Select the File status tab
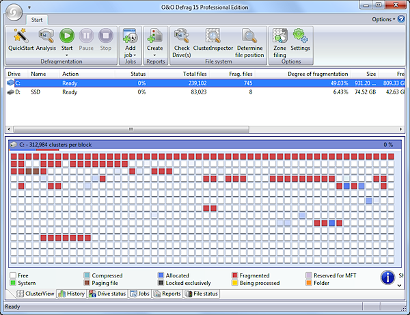This screenshot has width=410, height=315. (x=202, y=294)
